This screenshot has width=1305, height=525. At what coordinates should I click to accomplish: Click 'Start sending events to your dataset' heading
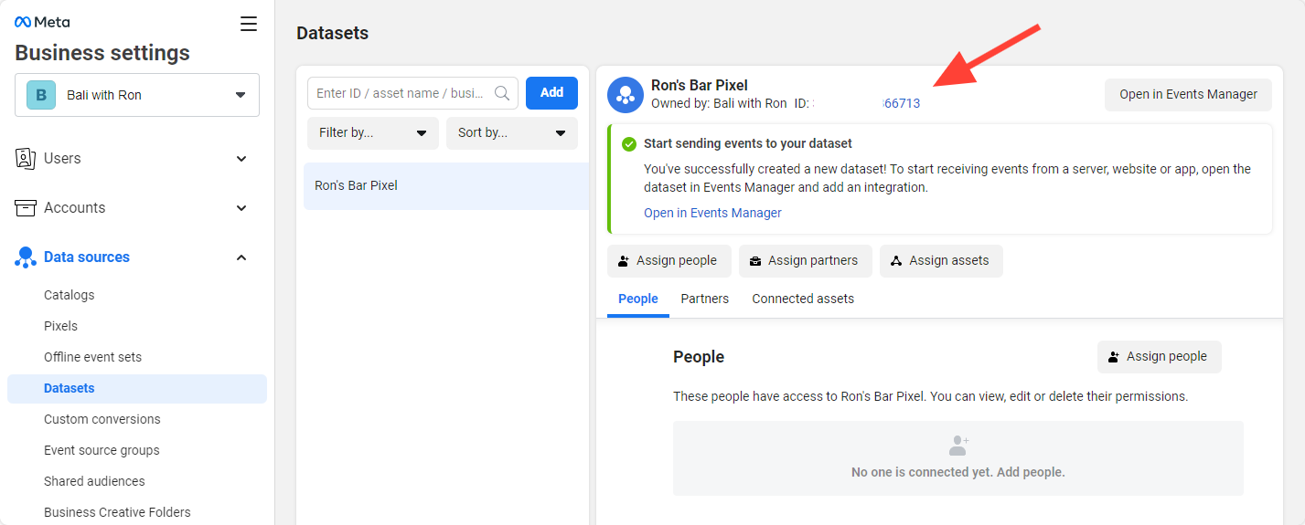(x=748, y=144)
